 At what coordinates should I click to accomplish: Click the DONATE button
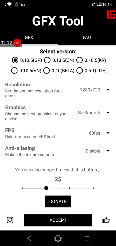tap(58, 201)
